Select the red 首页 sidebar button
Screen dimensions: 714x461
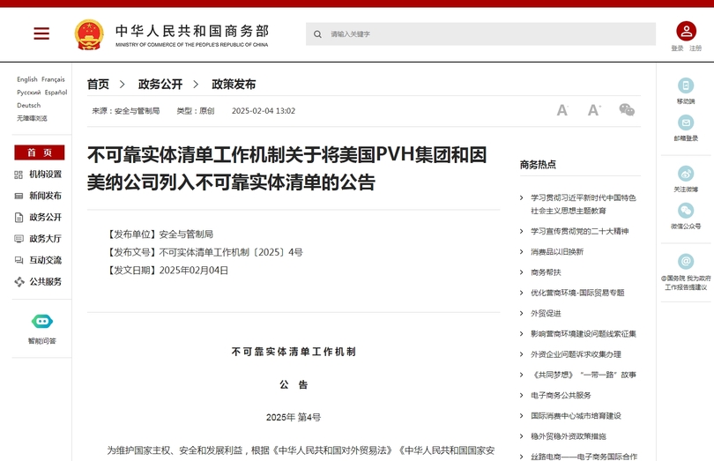pyautogui.click(x=40, y=152)
